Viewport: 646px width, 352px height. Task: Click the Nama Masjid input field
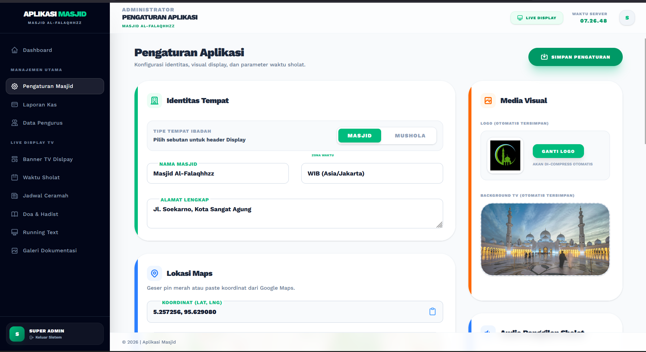pyautogui.click(x=218, y=173)
